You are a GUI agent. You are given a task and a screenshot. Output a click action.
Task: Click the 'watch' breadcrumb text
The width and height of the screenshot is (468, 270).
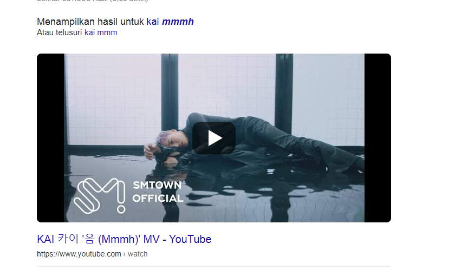tap(138, 254)
